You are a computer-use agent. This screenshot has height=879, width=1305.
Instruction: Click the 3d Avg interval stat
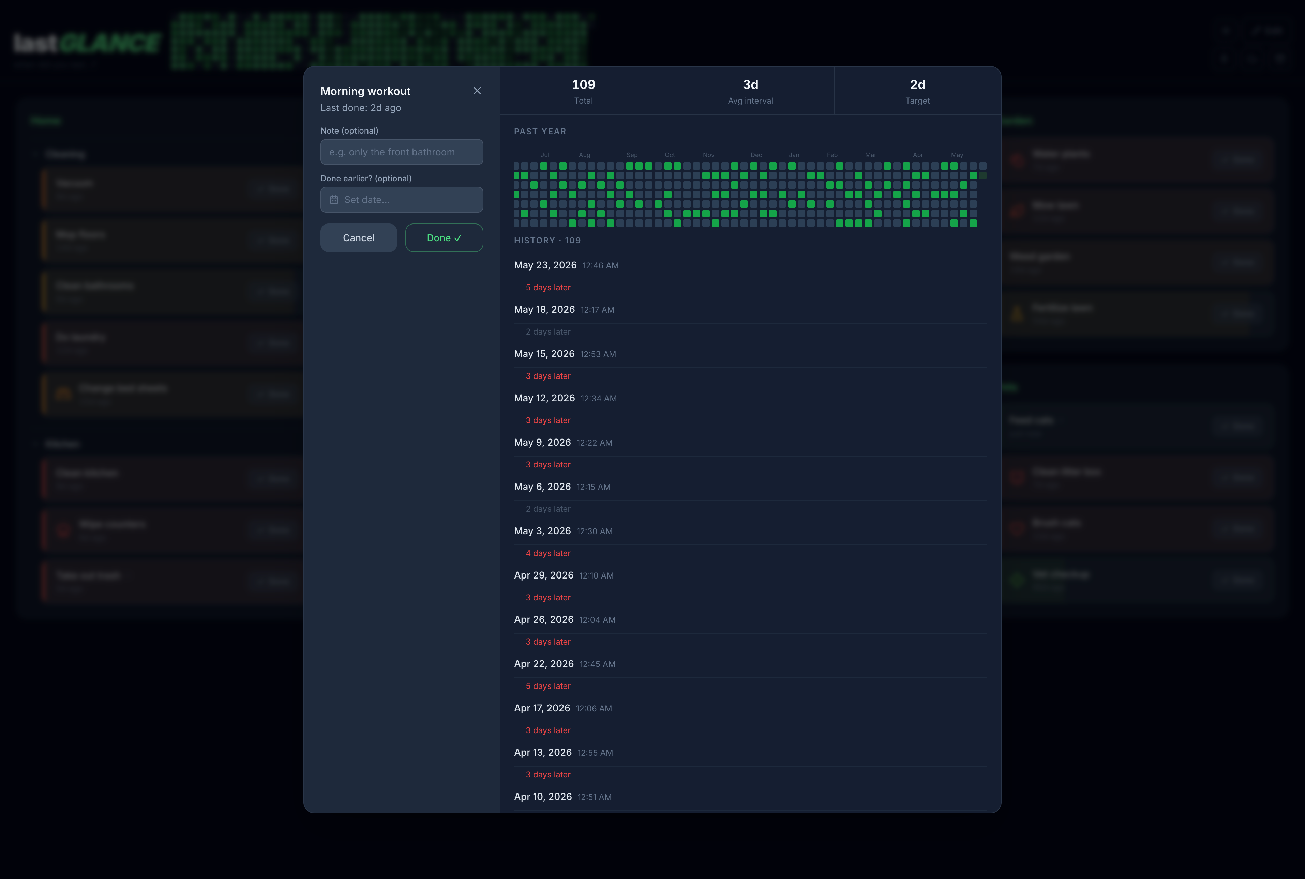(750, 91)
